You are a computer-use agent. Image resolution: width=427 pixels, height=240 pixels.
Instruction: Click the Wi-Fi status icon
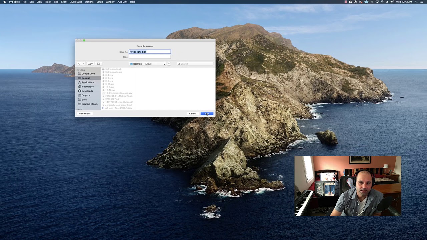pyautogui.click(x=382, y=2)
